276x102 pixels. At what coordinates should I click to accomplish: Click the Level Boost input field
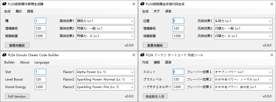coord(40,79)
